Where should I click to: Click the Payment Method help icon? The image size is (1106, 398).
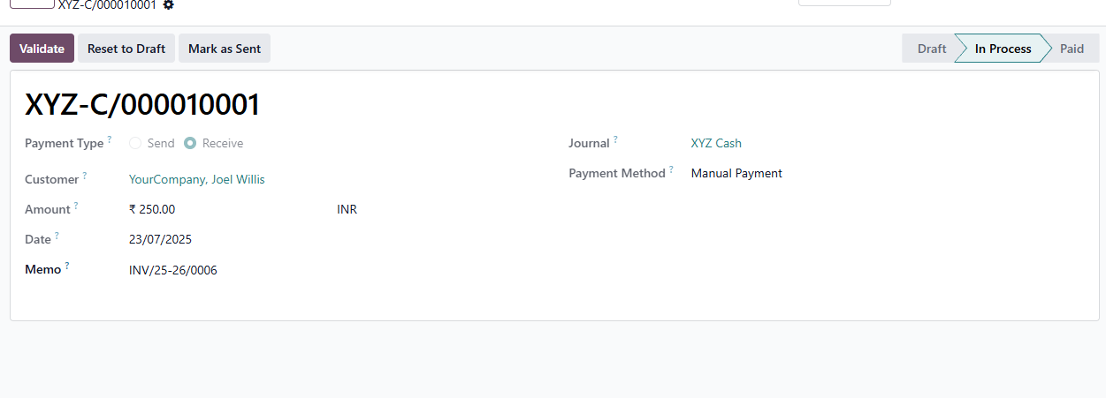pyautogui.click(x=671, y=169)
